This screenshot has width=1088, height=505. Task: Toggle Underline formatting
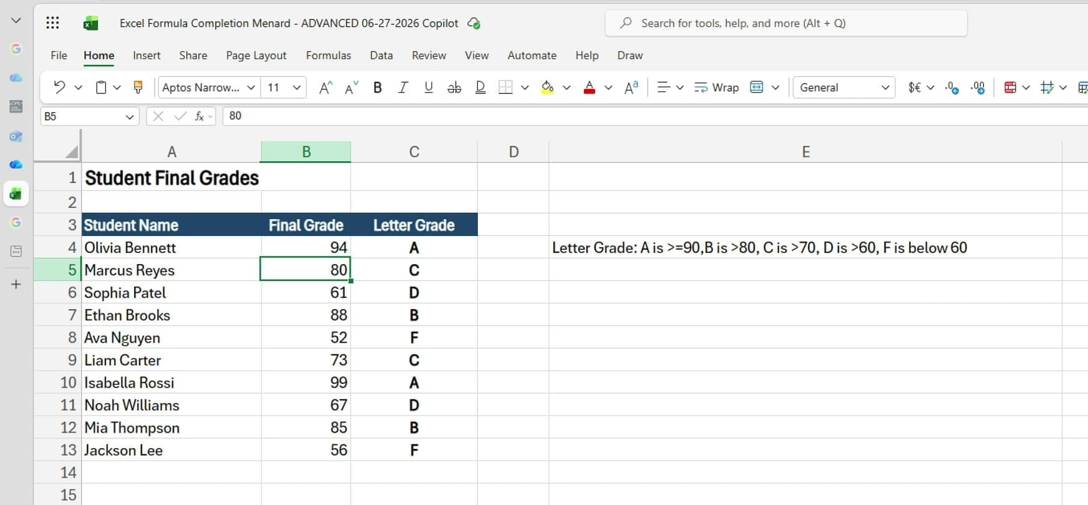coord(429,87)
